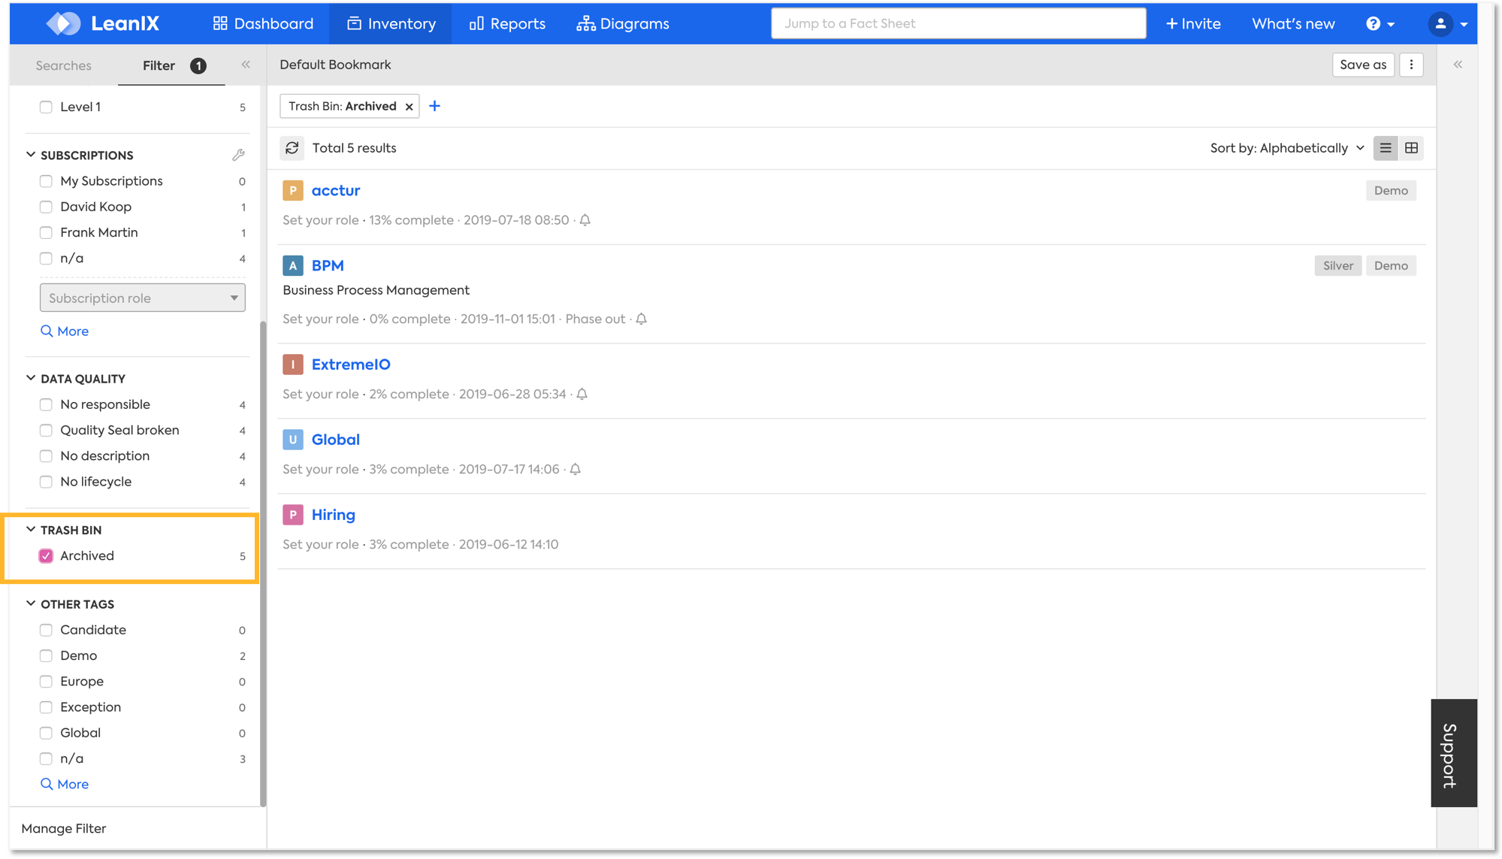Open the Reports menu
Image resolution: width=1502 pixels, height=859 pixels.
click(x=507, y=24)
